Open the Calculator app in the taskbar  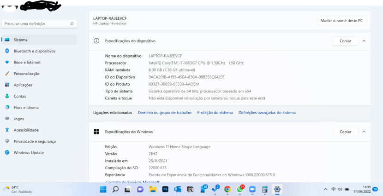[264, 190]
